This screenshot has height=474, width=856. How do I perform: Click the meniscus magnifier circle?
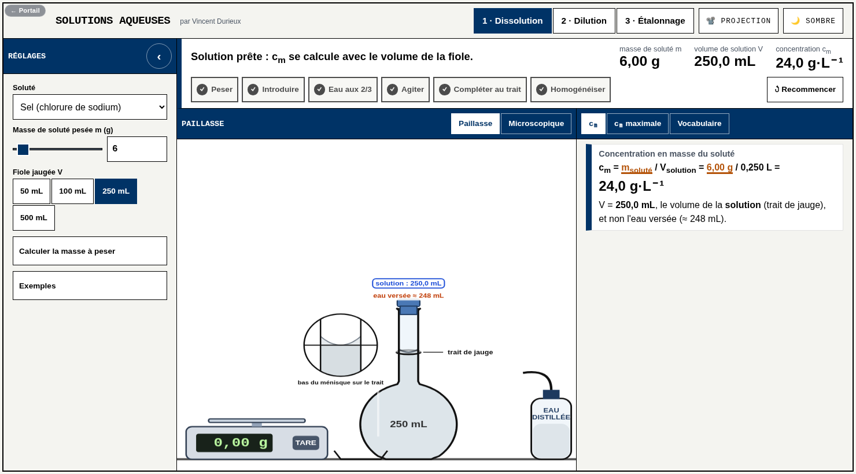[341, 345]
